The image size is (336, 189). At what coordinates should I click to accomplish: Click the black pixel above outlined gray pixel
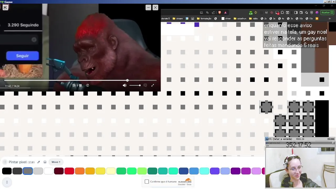pos(266,80)
